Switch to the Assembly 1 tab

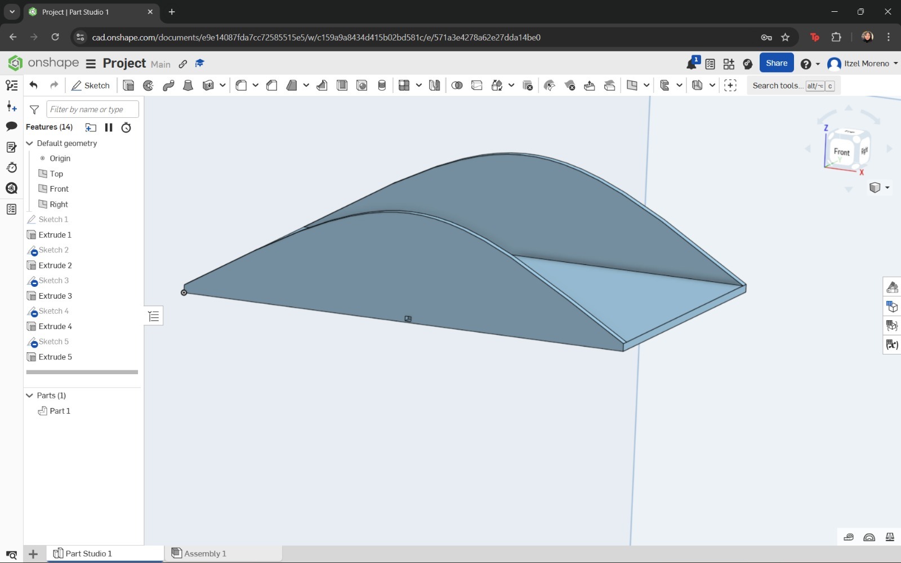point(204,553)
